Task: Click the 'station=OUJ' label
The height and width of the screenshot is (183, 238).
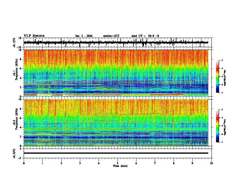Action: tap(111, 36)
